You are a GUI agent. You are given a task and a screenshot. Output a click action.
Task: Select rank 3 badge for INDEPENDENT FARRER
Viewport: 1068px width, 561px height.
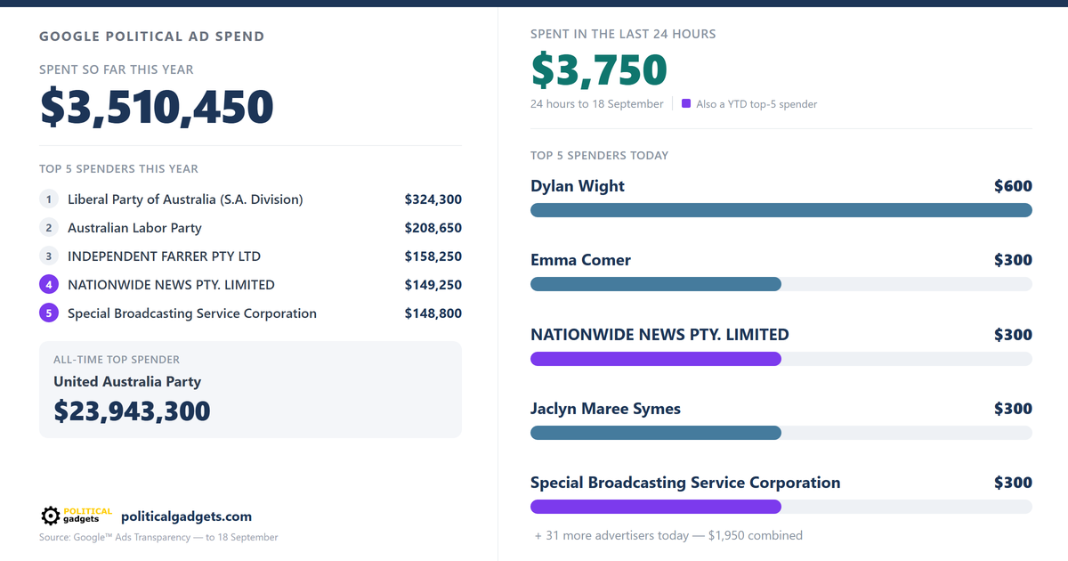(49, 256)
